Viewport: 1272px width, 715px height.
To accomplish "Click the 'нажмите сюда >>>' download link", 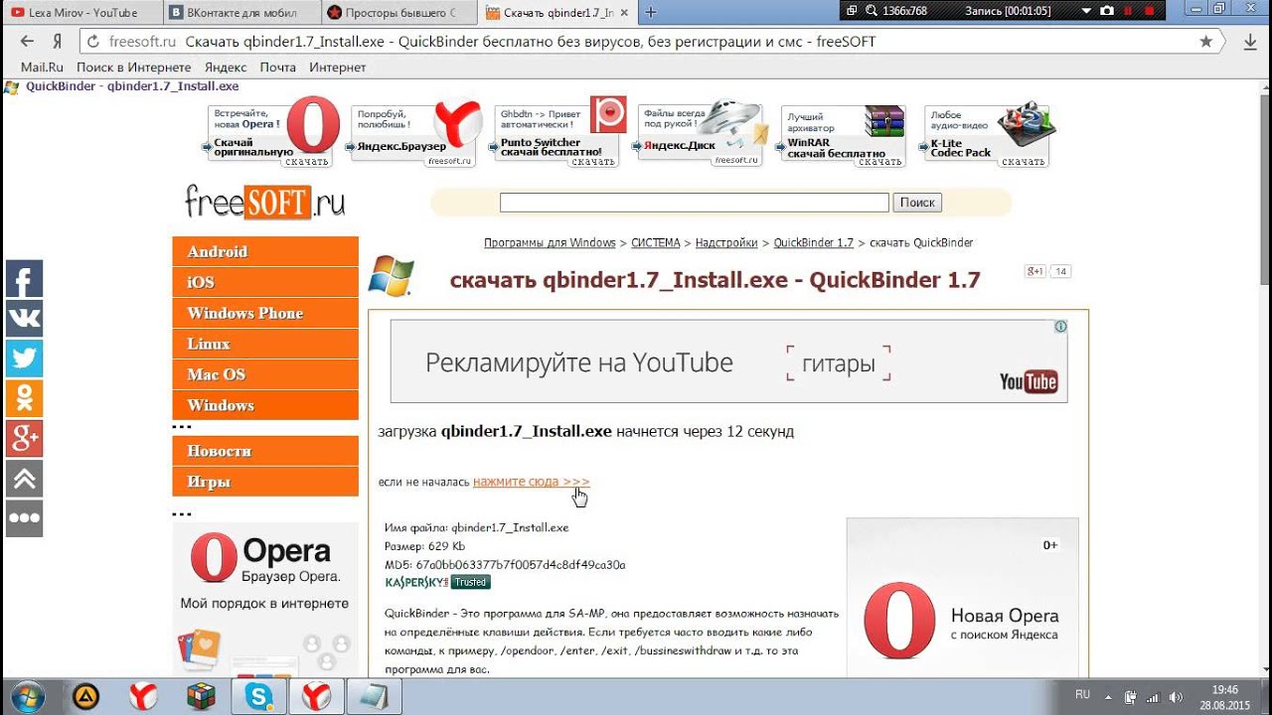I will (x=531, y=482).
